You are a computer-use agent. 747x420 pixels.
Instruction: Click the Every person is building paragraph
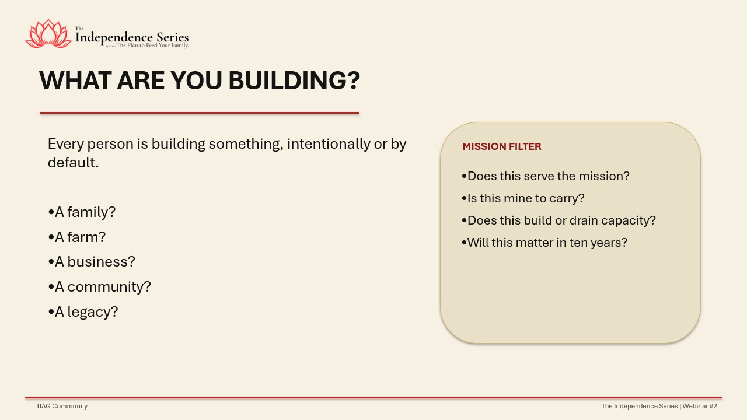tap(227, 153)
